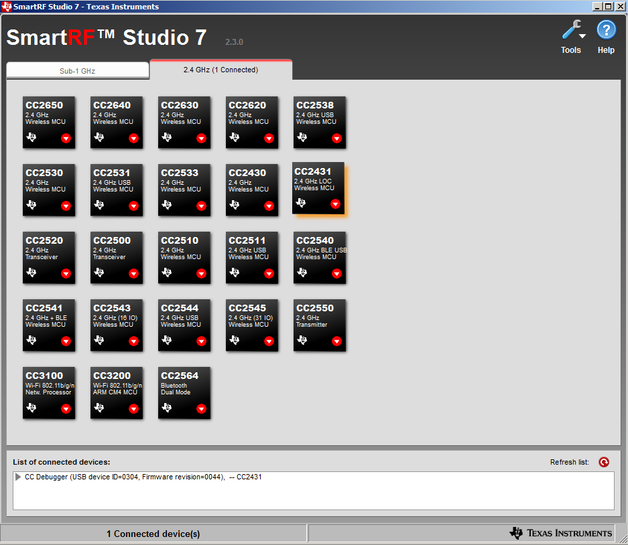Image resolution: width=628 pixels, height=545 pixels.
Task: Open the CC2540 red dropdown arrow
Action: tap(337, 274)
